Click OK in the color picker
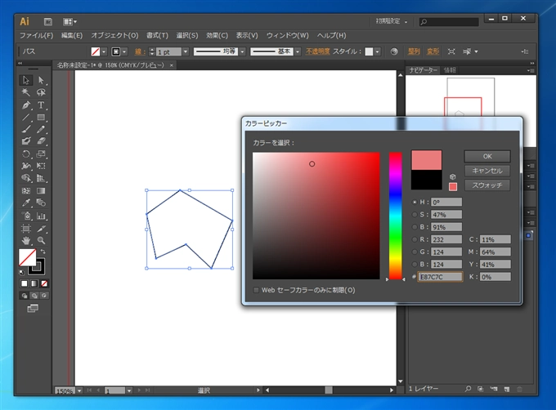This screenshot has width=556, height=410. (x=487, y=156)
